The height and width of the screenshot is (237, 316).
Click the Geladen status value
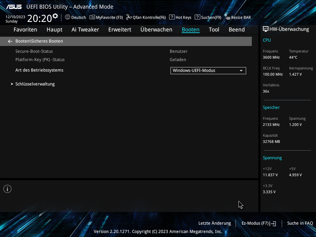178,60
